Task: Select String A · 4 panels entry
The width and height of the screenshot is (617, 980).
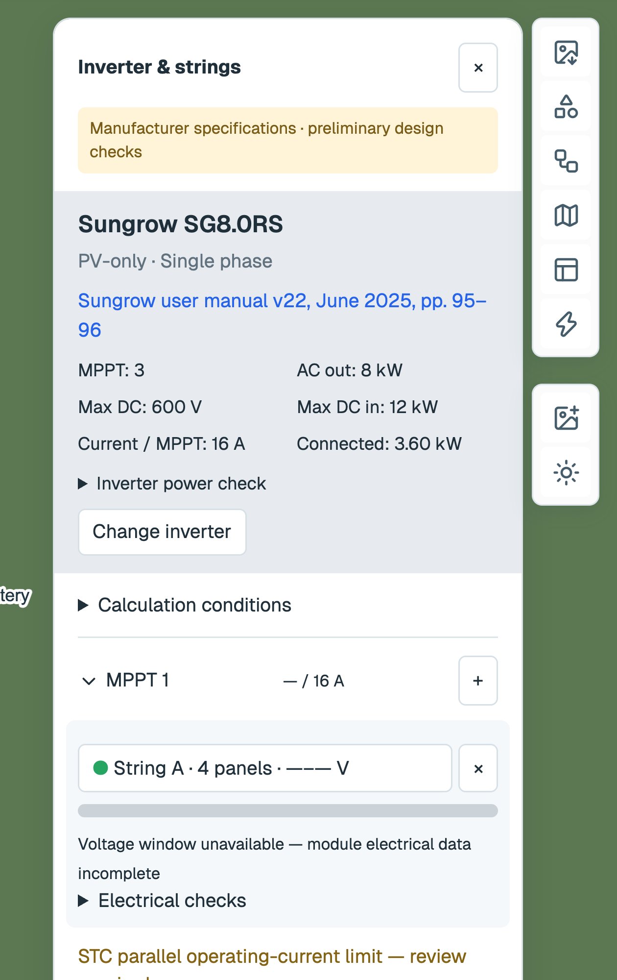Action: tap(265, 768)
